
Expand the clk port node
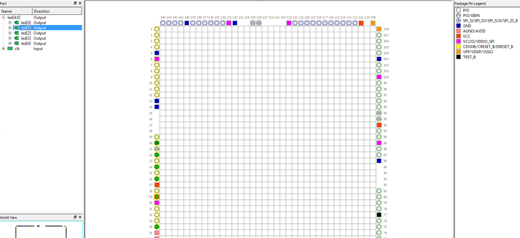(x=3, y=49)
